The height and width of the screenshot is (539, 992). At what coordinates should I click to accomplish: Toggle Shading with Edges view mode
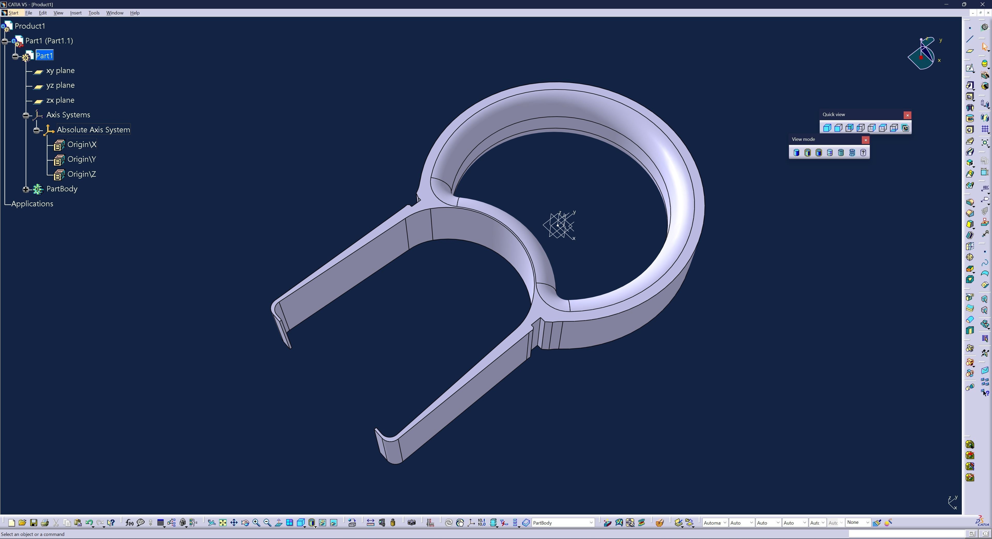(807, 153)
